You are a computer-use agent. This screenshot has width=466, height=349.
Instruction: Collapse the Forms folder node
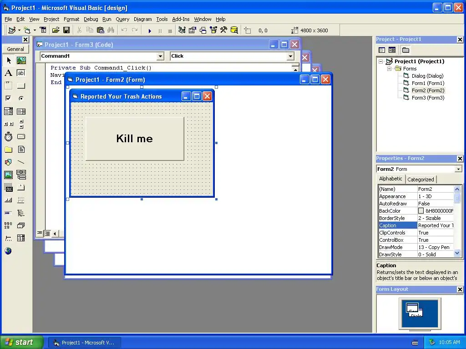[390, 69]
